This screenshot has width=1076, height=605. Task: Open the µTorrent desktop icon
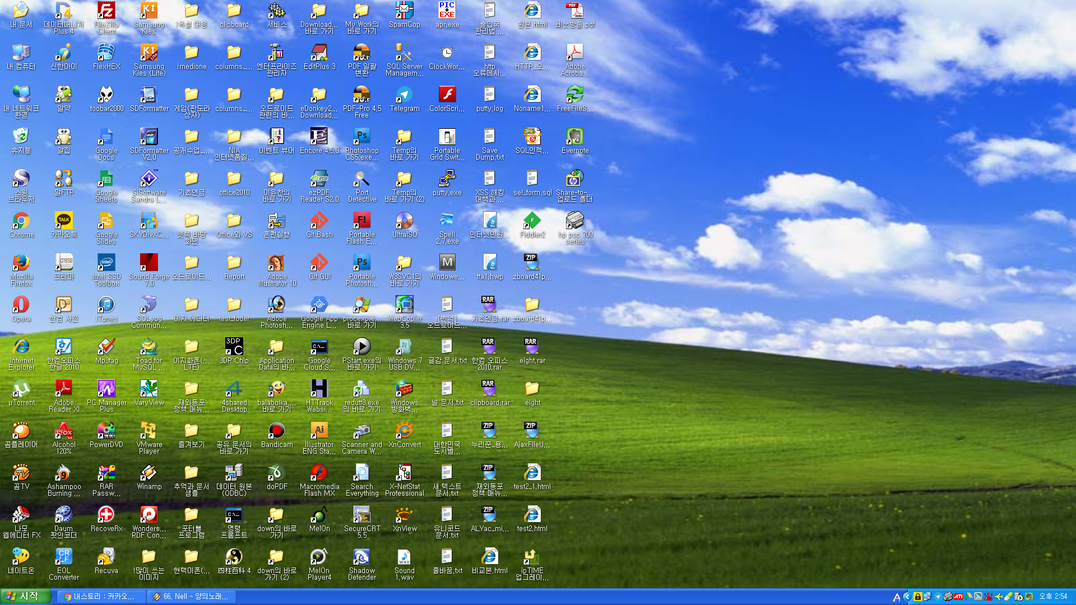coord(21,393)
